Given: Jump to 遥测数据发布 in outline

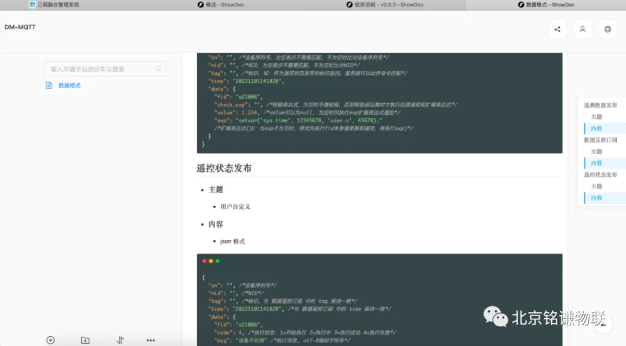Looking at the screenshot, I should [600, 105].
